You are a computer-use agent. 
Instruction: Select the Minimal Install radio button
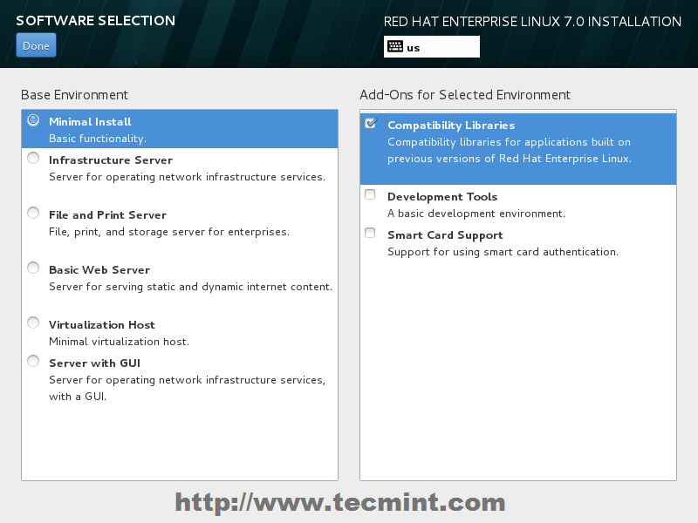[32, 119]
